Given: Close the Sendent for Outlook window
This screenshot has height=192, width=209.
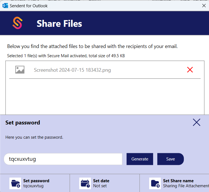Looking at the screenshot, I should coord(204,6).
